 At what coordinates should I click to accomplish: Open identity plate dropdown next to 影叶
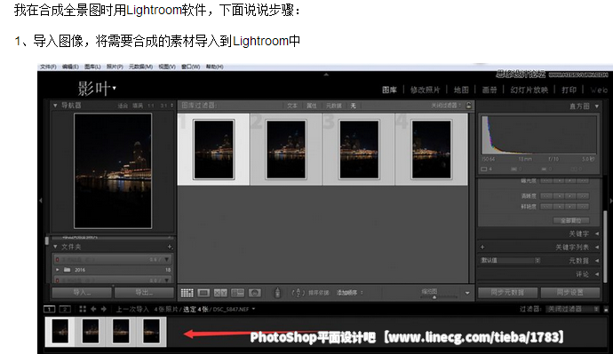pyautogui.click(x=114, y=88)
